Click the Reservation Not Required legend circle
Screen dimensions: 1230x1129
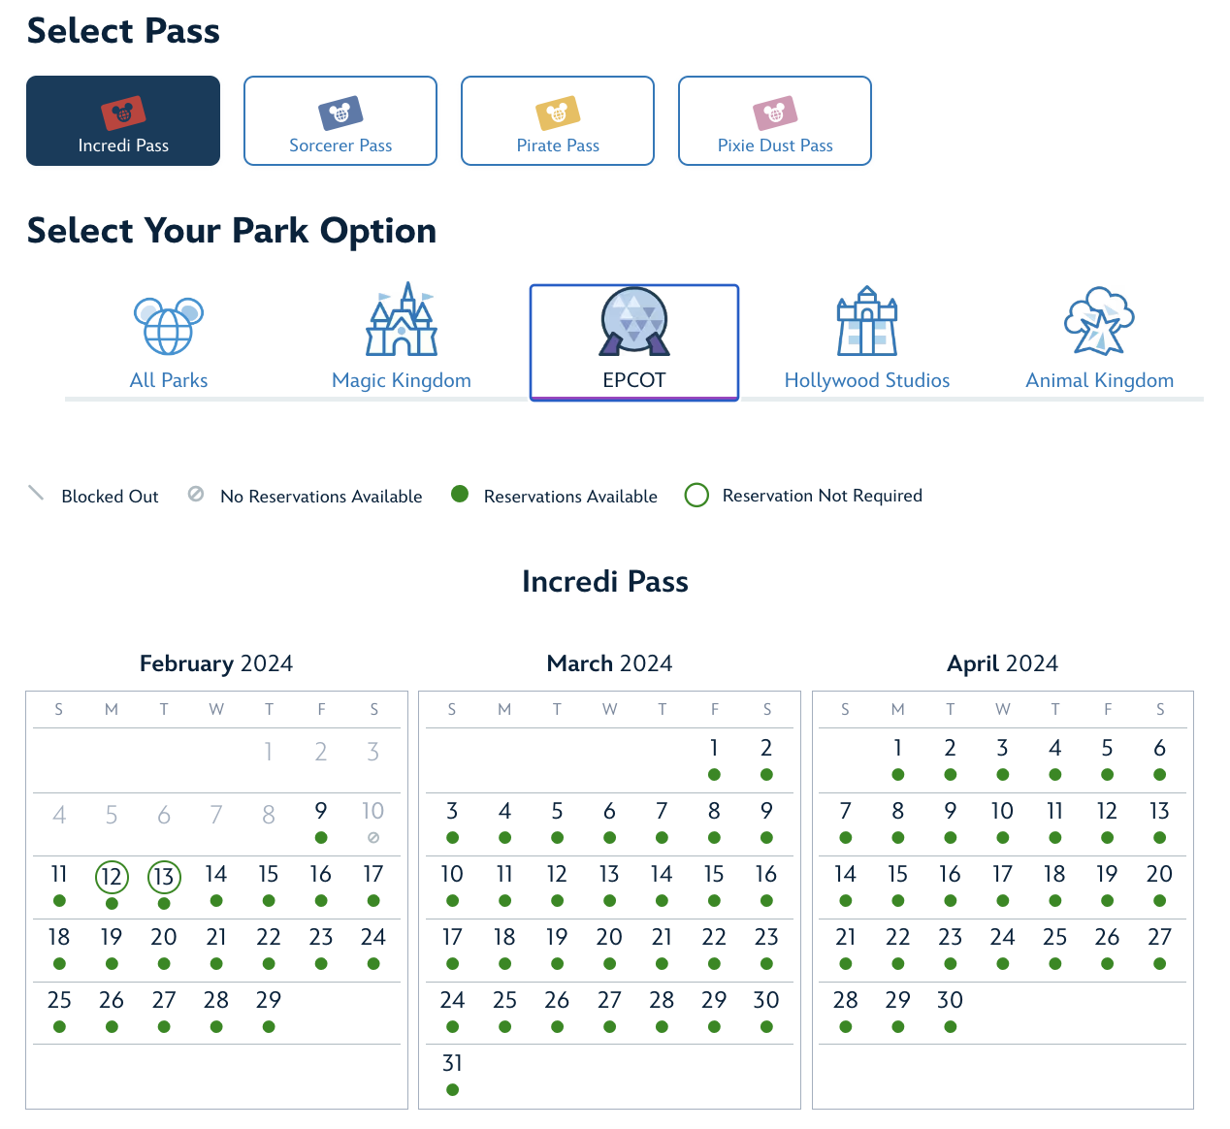[x=696, y=496]
